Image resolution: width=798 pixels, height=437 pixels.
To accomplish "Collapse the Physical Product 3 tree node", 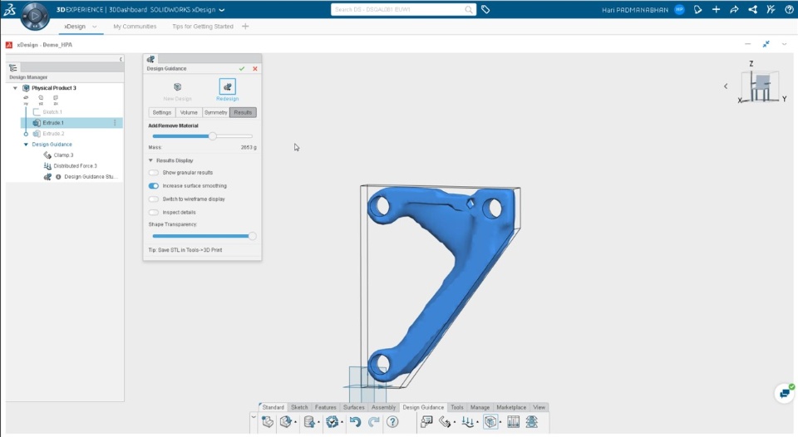I will tap(15, 88).
